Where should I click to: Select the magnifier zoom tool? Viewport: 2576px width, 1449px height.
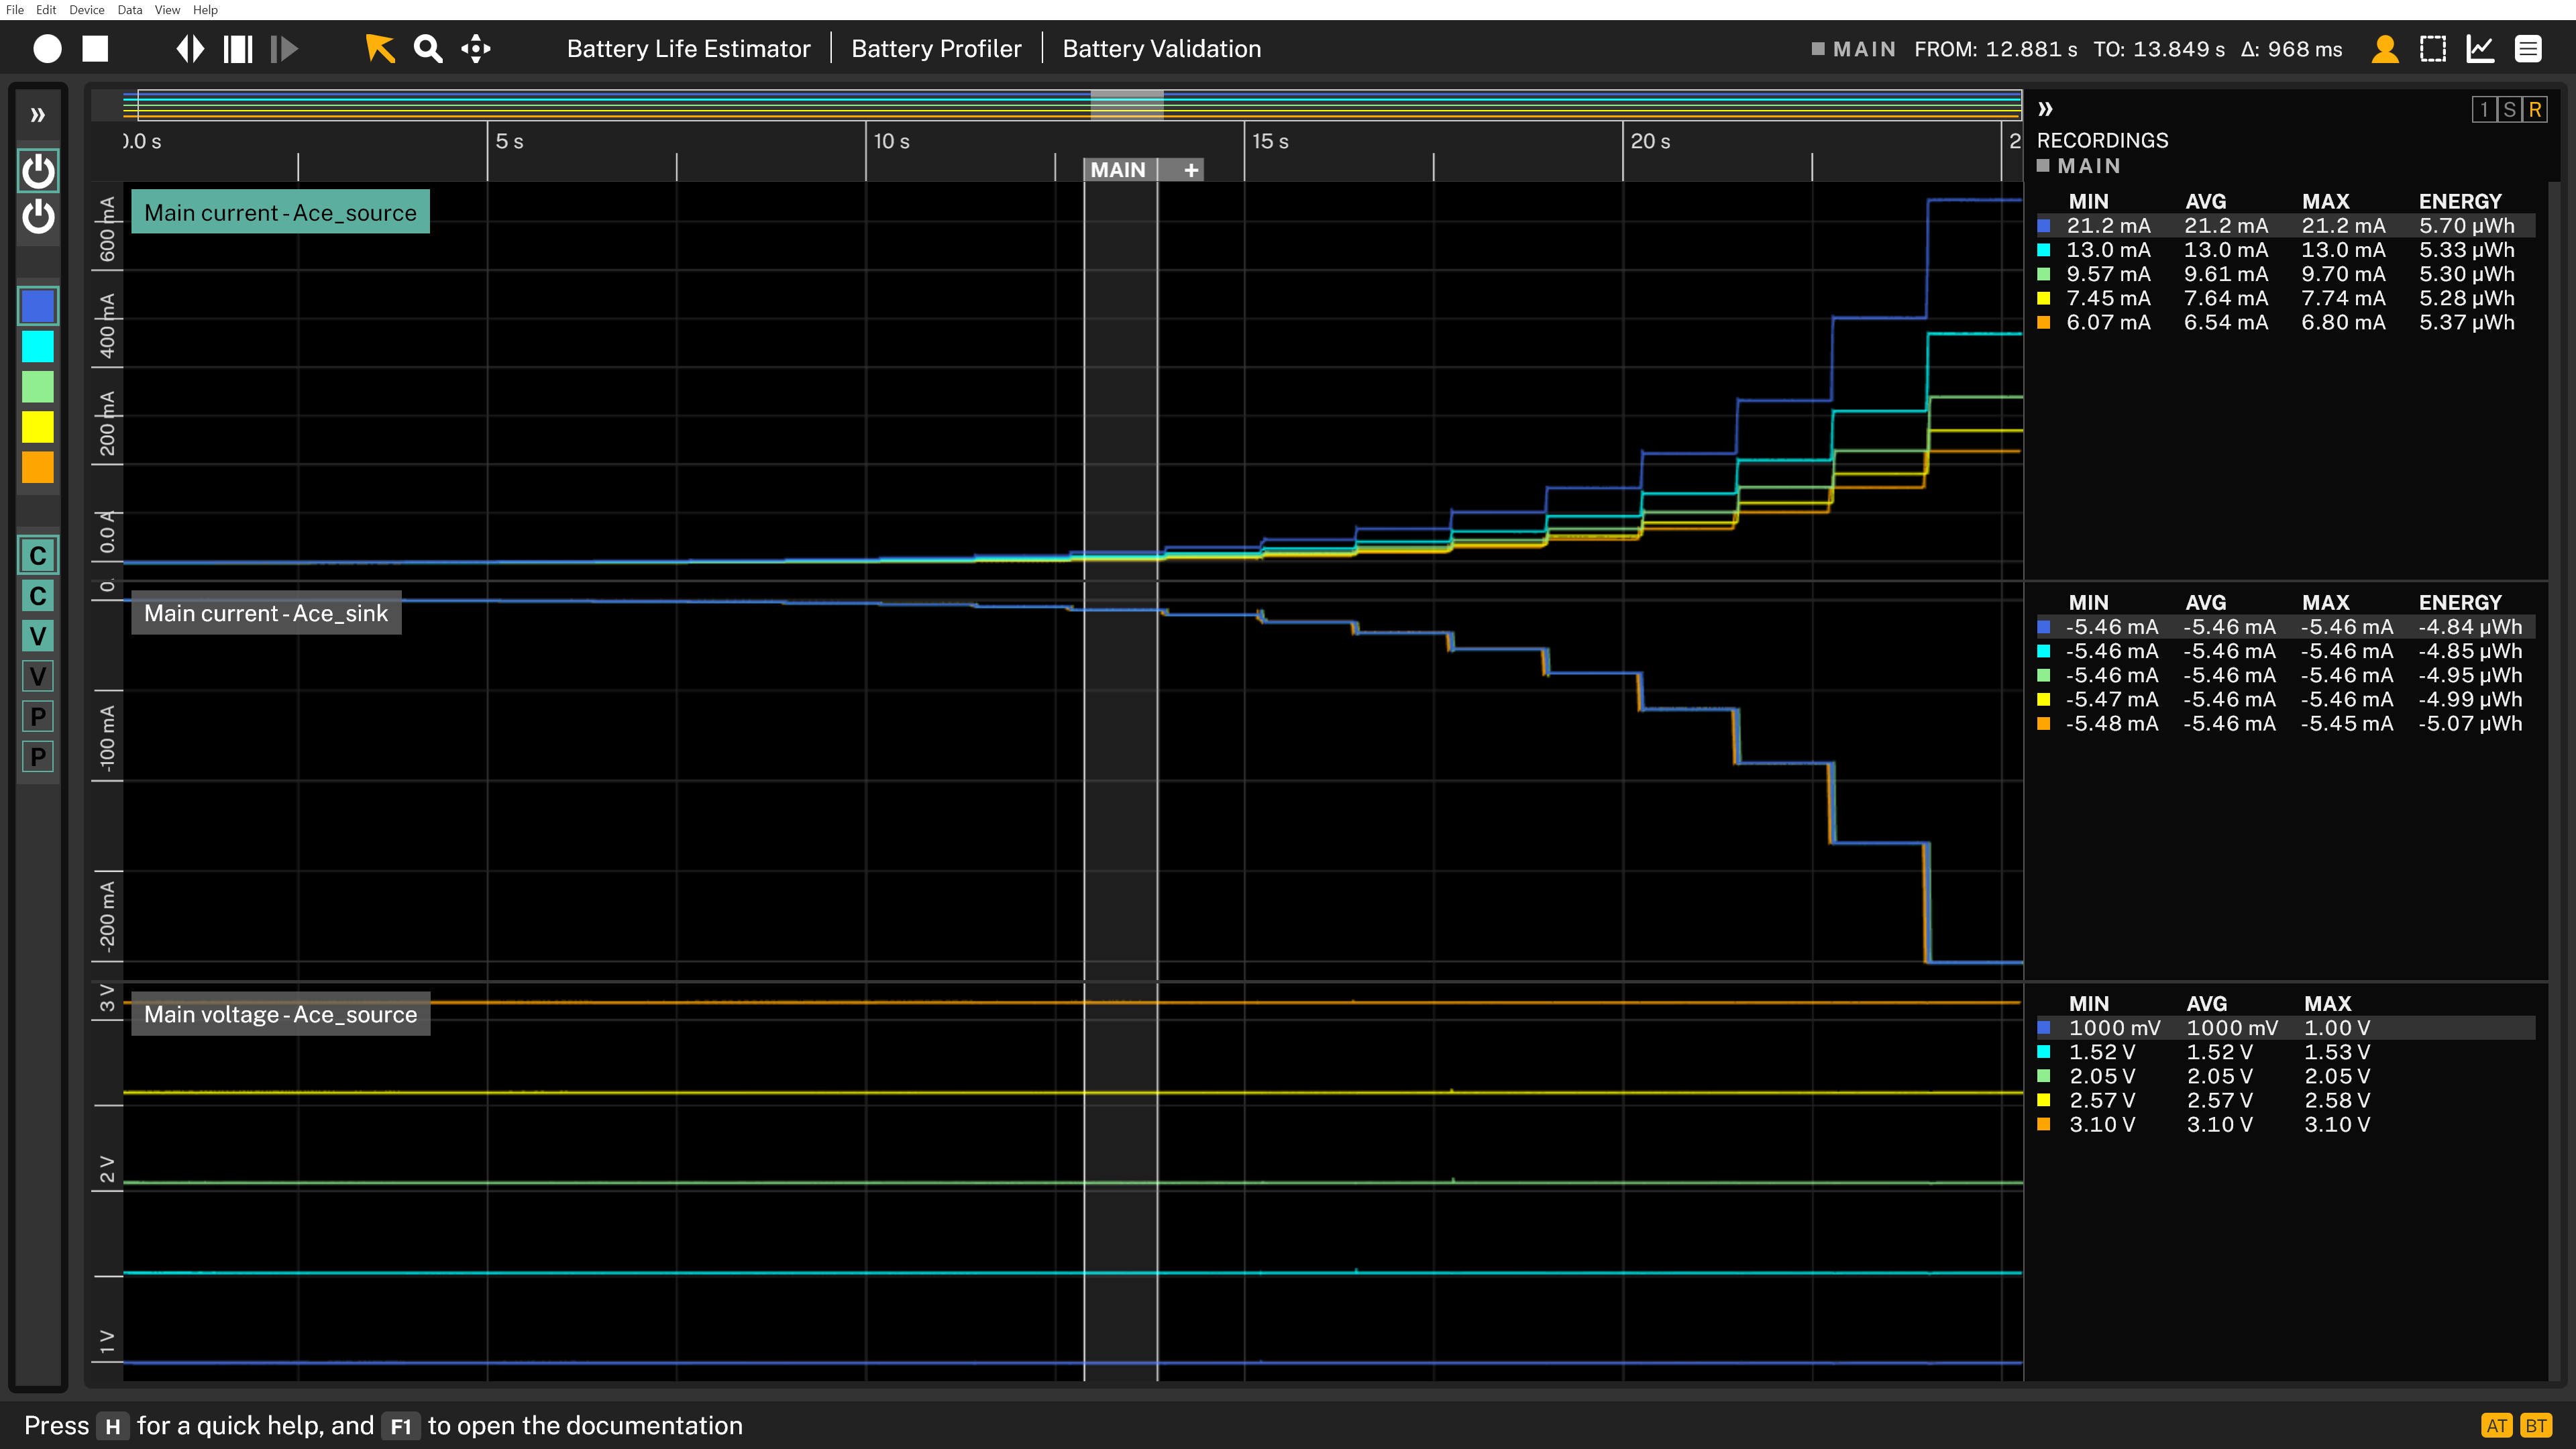click(x=428, y=49)
